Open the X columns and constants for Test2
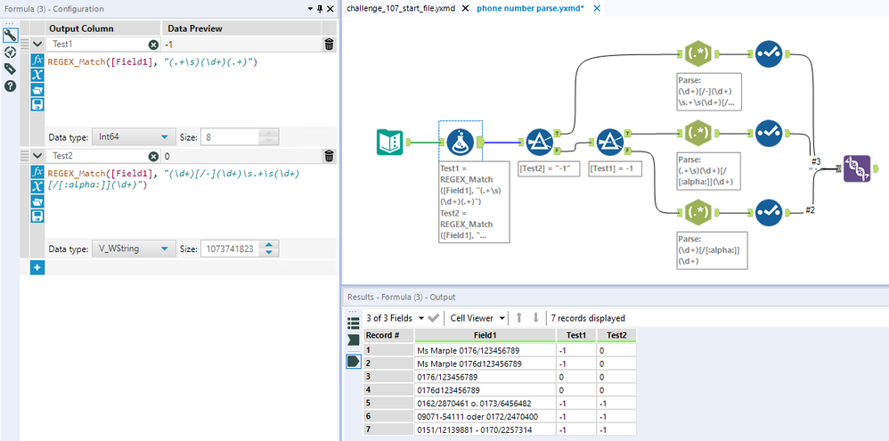Image resolution: width=889 pixels, height=441 pixels. click(37, 186)
